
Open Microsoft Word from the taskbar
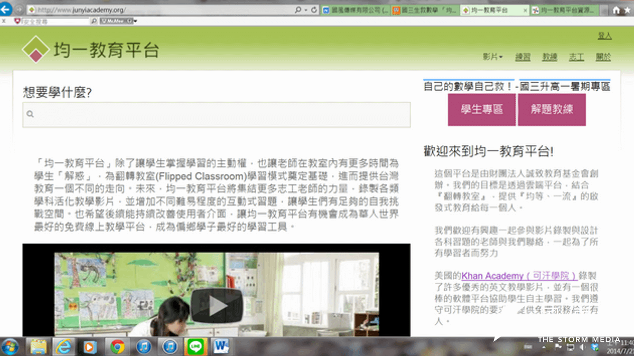pyautogui.click(x=220, y=347)
